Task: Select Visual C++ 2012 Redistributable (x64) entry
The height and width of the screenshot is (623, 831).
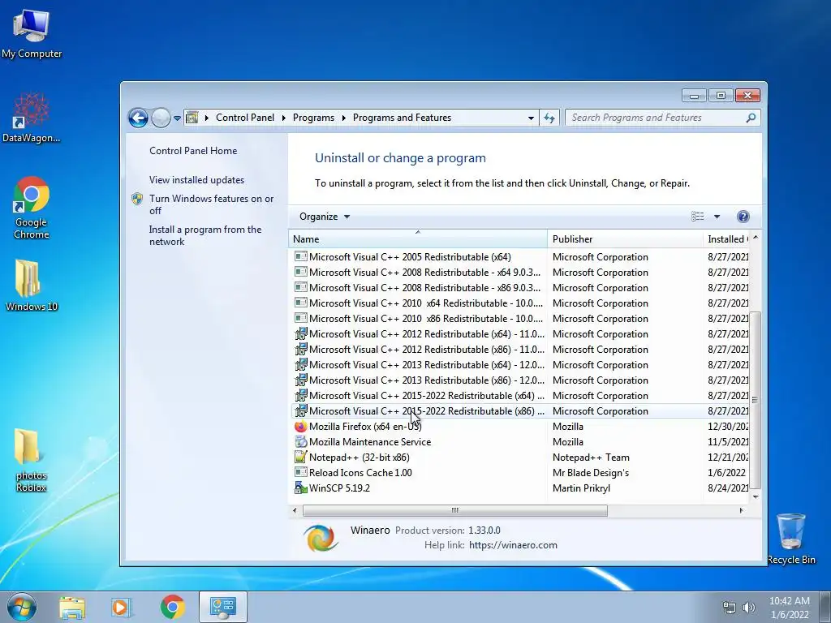Action: point(519,333)
